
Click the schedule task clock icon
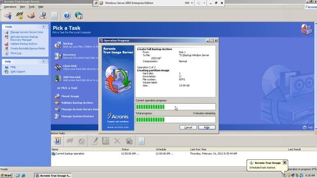[106, 141]
